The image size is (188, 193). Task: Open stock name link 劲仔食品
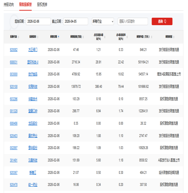tap(33, 74)
